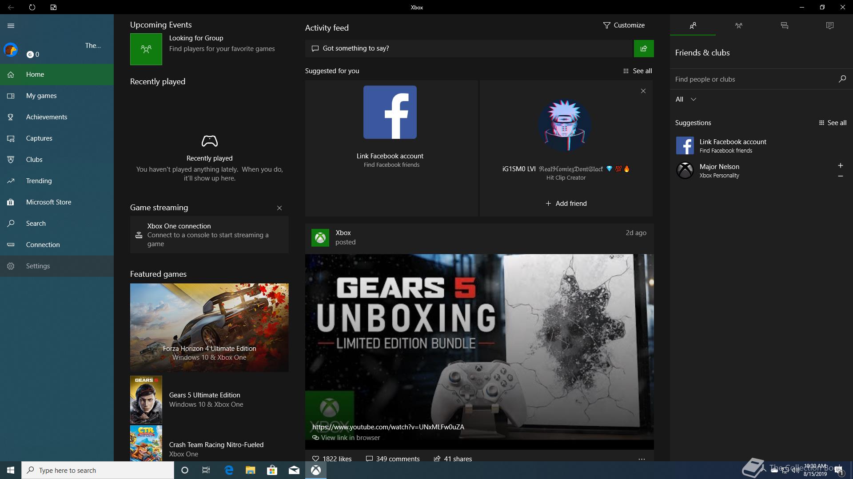Open Clubs page

pyautogui.click(x=57, y=160)
